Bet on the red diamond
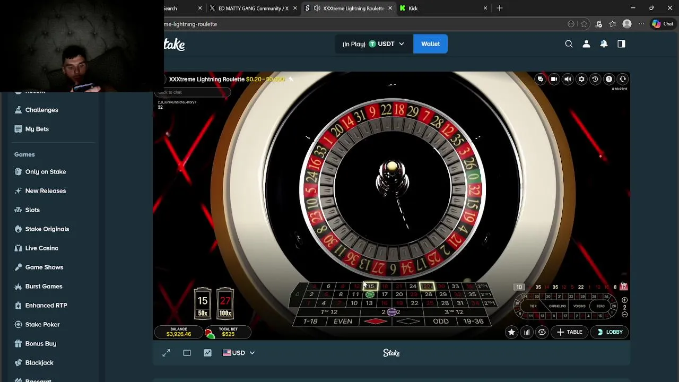679x382 pixels. [376, 322]
